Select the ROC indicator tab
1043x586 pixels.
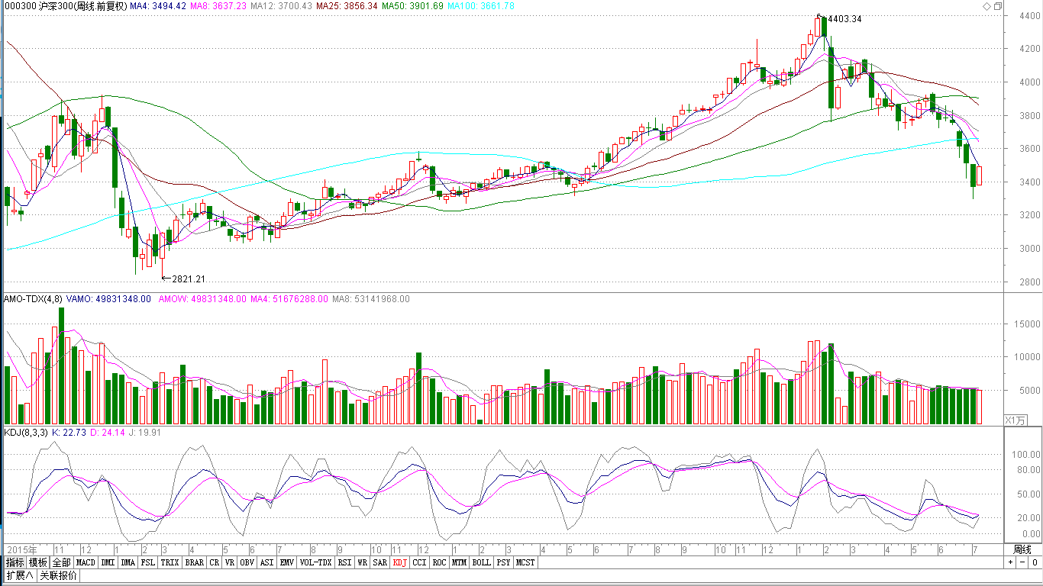(x=439, y=562)
